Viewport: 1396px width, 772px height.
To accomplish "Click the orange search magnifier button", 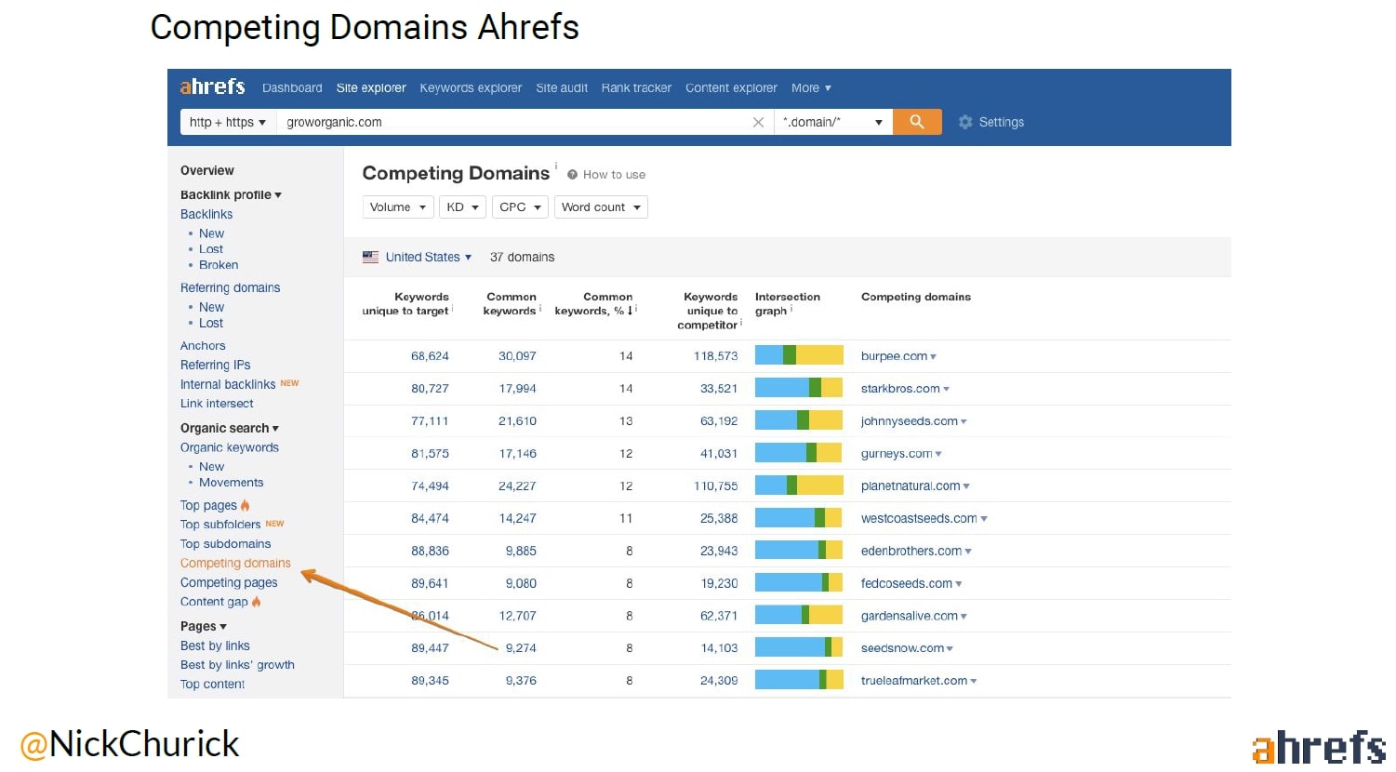I will click(916, 122).
